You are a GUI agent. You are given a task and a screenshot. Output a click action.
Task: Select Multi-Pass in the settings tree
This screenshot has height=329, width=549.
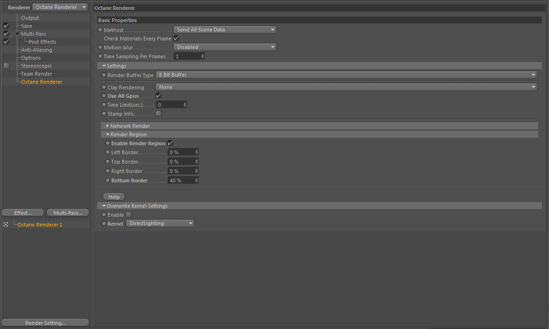coord(33,34)
